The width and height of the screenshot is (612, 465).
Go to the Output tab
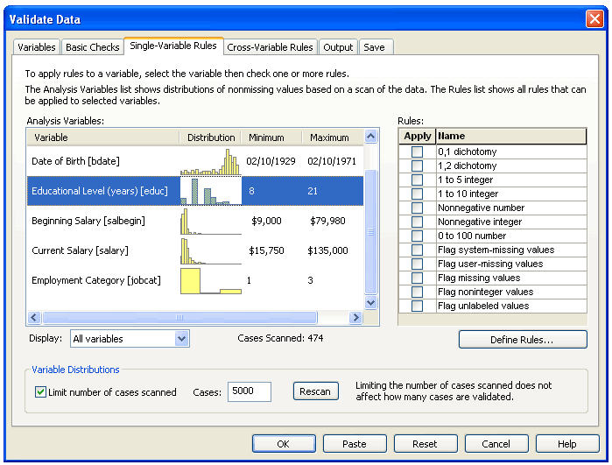pyautogui.click(x=338, y=47)
